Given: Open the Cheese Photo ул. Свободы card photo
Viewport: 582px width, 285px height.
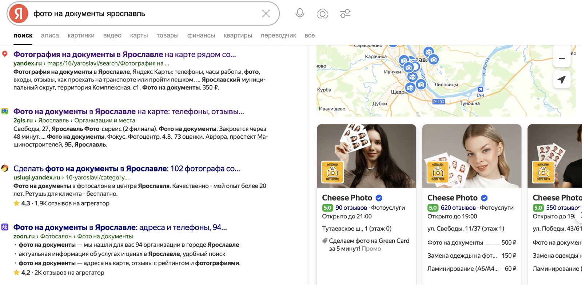Looking at the screenshot, I should coord(472,156).
